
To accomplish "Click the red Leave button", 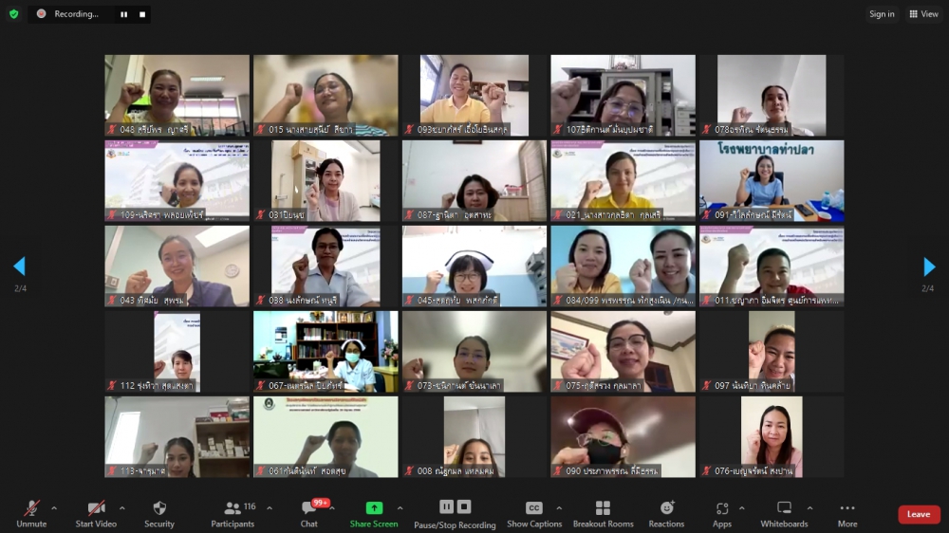I will click(x=919, y=514).
